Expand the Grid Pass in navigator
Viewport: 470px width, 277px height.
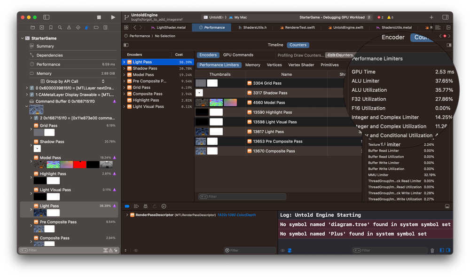click(x=31, y=129)
